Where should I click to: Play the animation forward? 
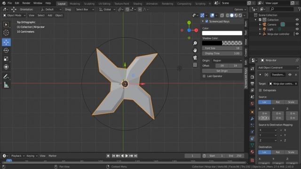[x=127, y=156]
